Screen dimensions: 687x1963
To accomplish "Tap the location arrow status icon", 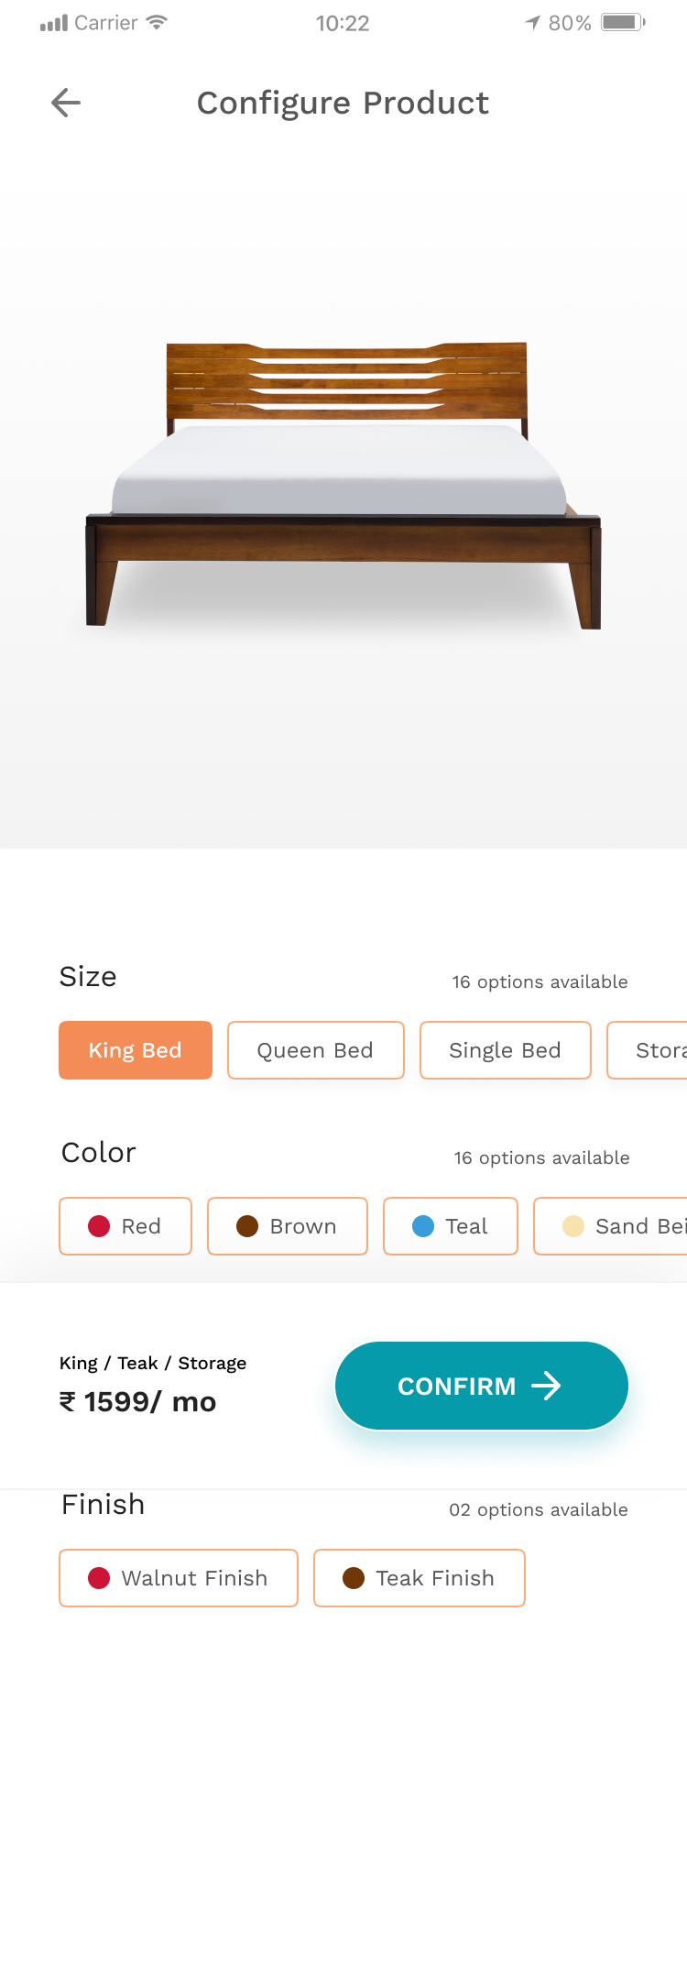I will tap(532, 23).
